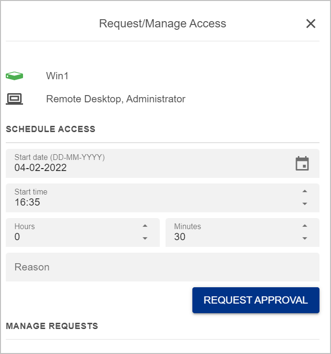Focus the Start time field showing 16:35
Viewport: 331px width, 354px height.
[x=144, y=202]
